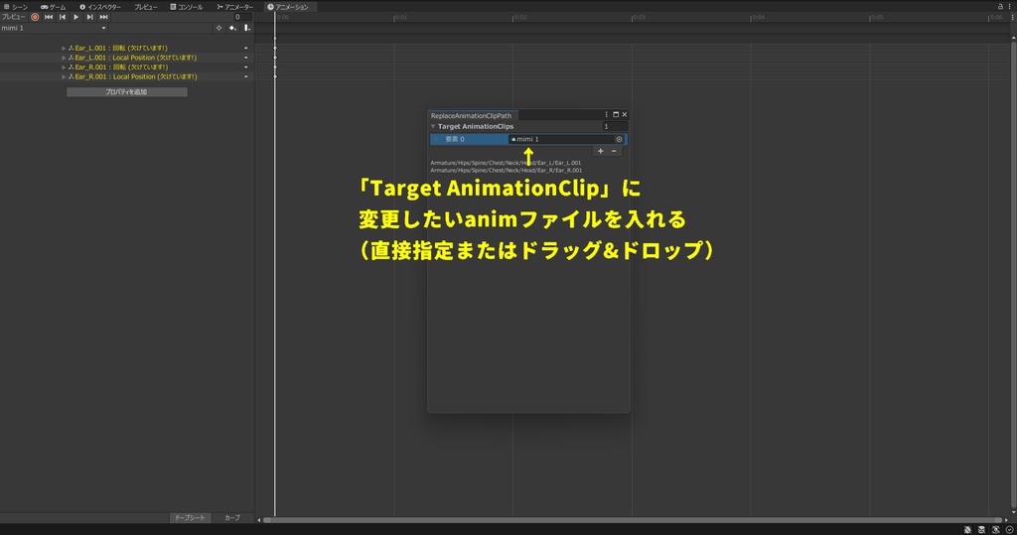Click the ReplaceAnimationClipPath window tab

[471, 115]
